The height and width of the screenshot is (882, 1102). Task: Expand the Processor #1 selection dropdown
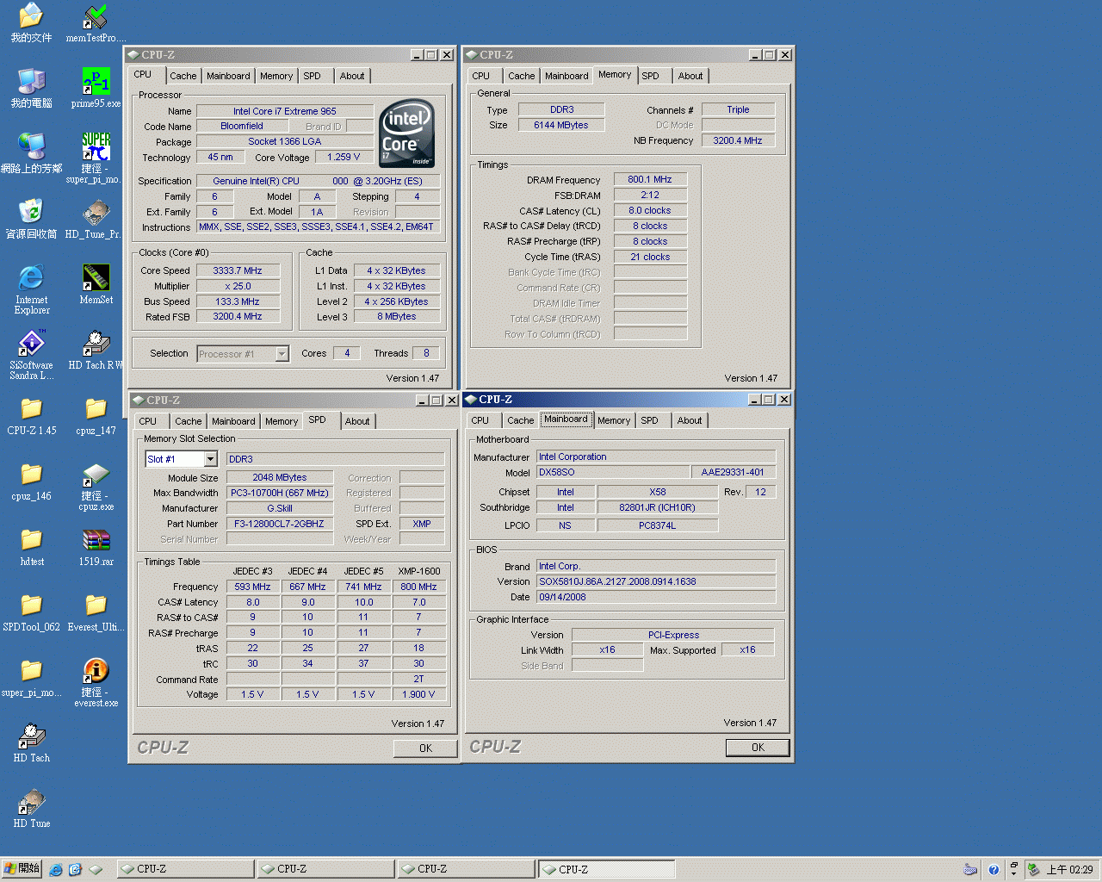(282, 354)
